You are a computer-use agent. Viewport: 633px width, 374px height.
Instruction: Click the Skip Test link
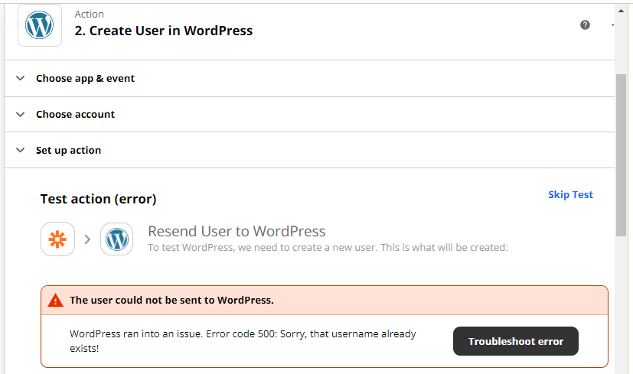(x=570, y=194)
